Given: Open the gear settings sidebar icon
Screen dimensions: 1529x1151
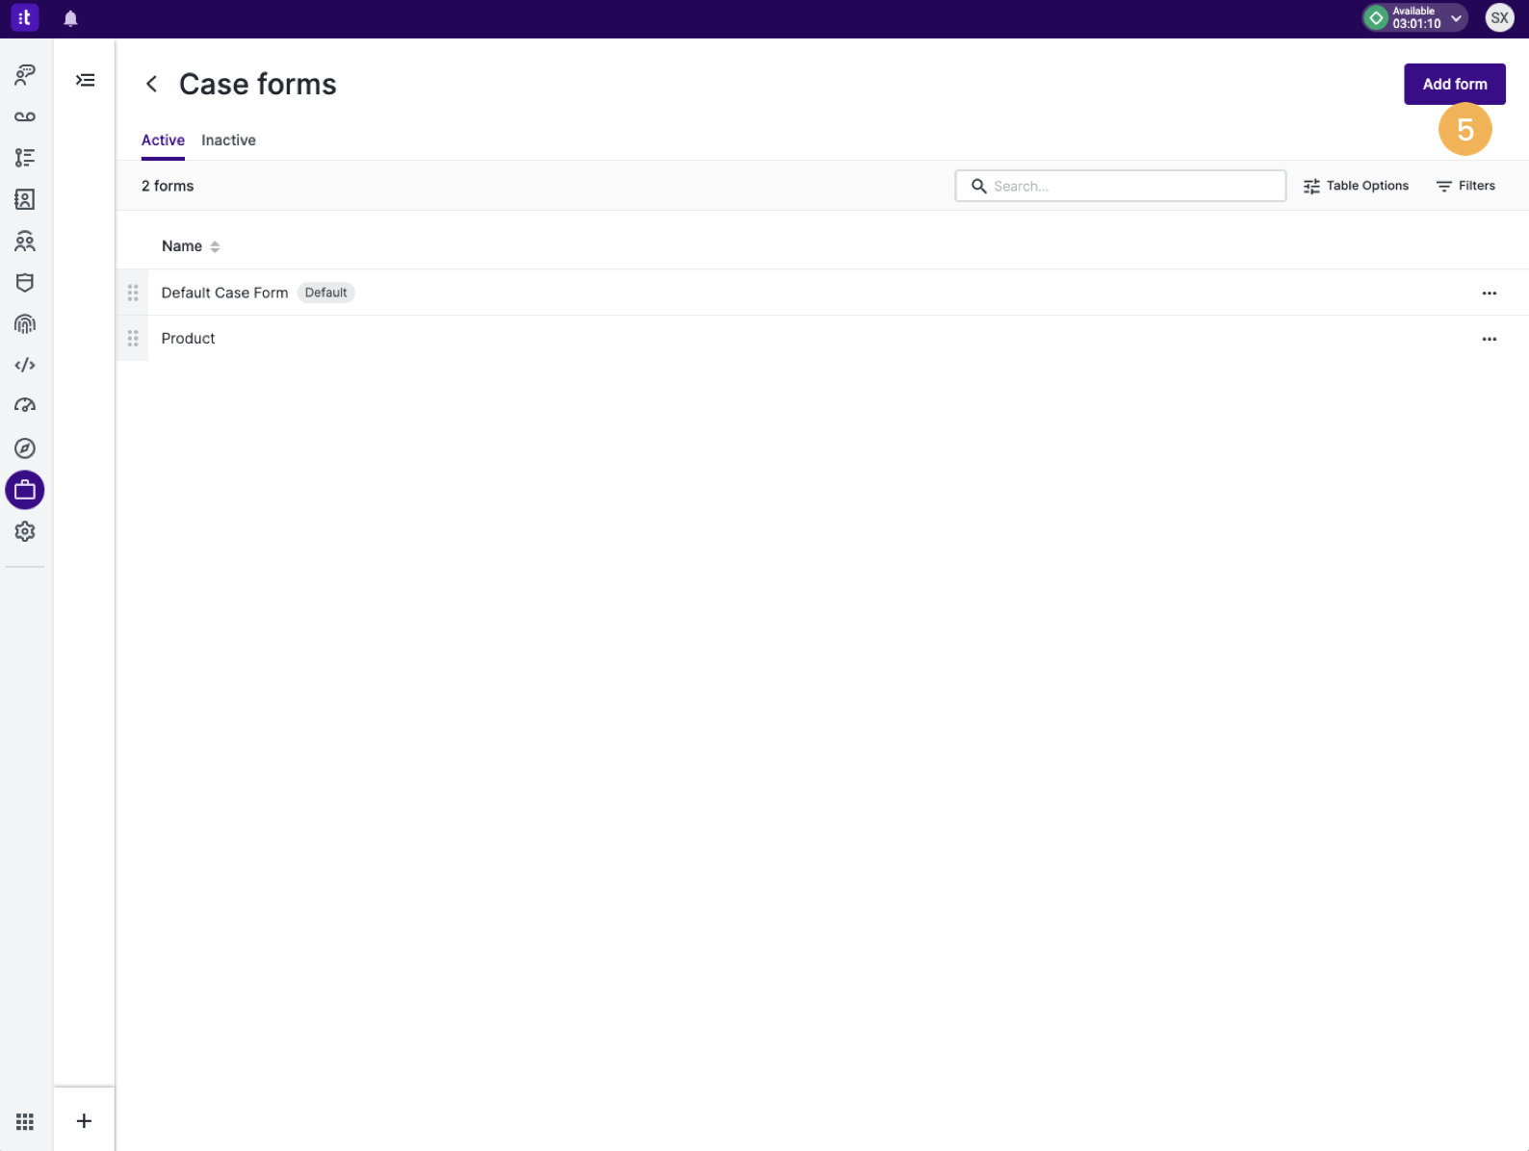Looking at the screenshot, I should [x=25, y=531].
